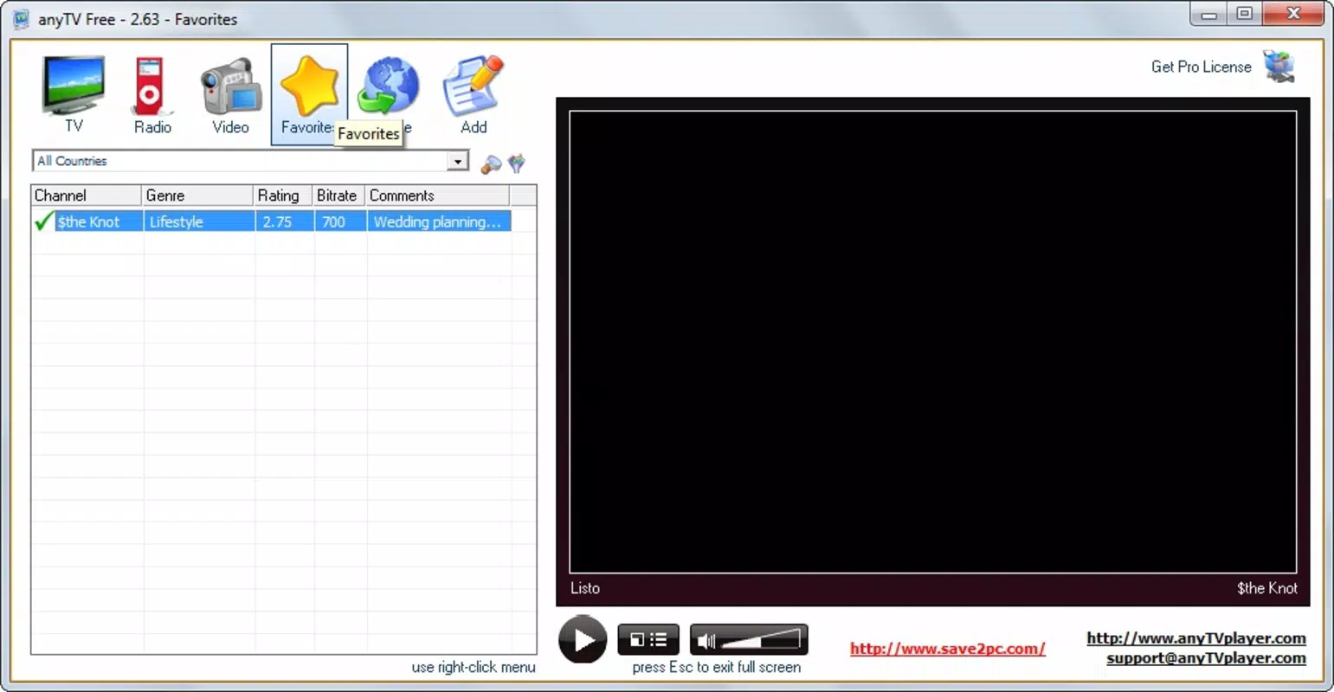This screenshot has height=692, width=1334.
Task: Select the $the Knot channel row
Action: click(272, 221)
